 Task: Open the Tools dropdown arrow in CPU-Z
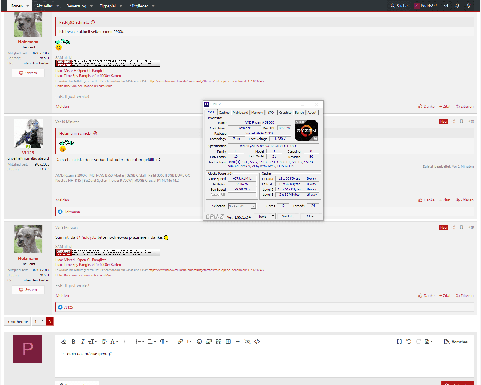[x=273, y=216]
